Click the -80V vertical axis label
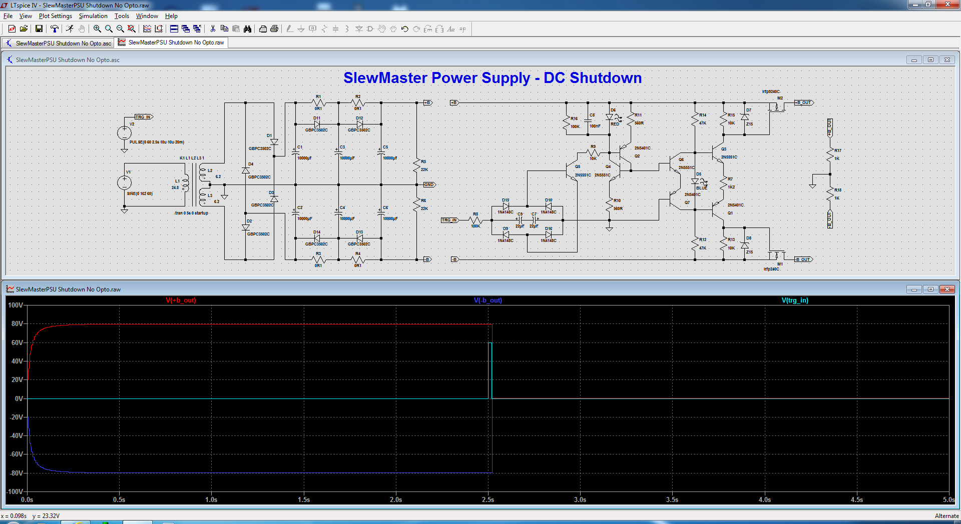This screenshot has height=524, width=961. [16, 473]
